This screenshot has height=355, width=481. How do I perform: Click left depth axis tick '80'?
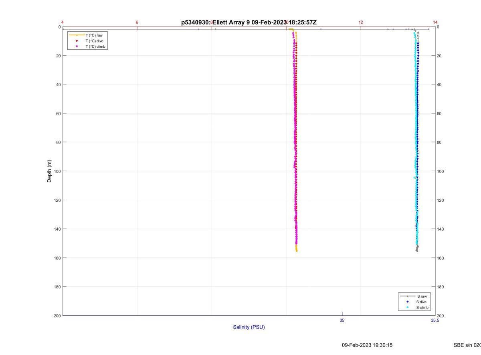click(58, 142)
